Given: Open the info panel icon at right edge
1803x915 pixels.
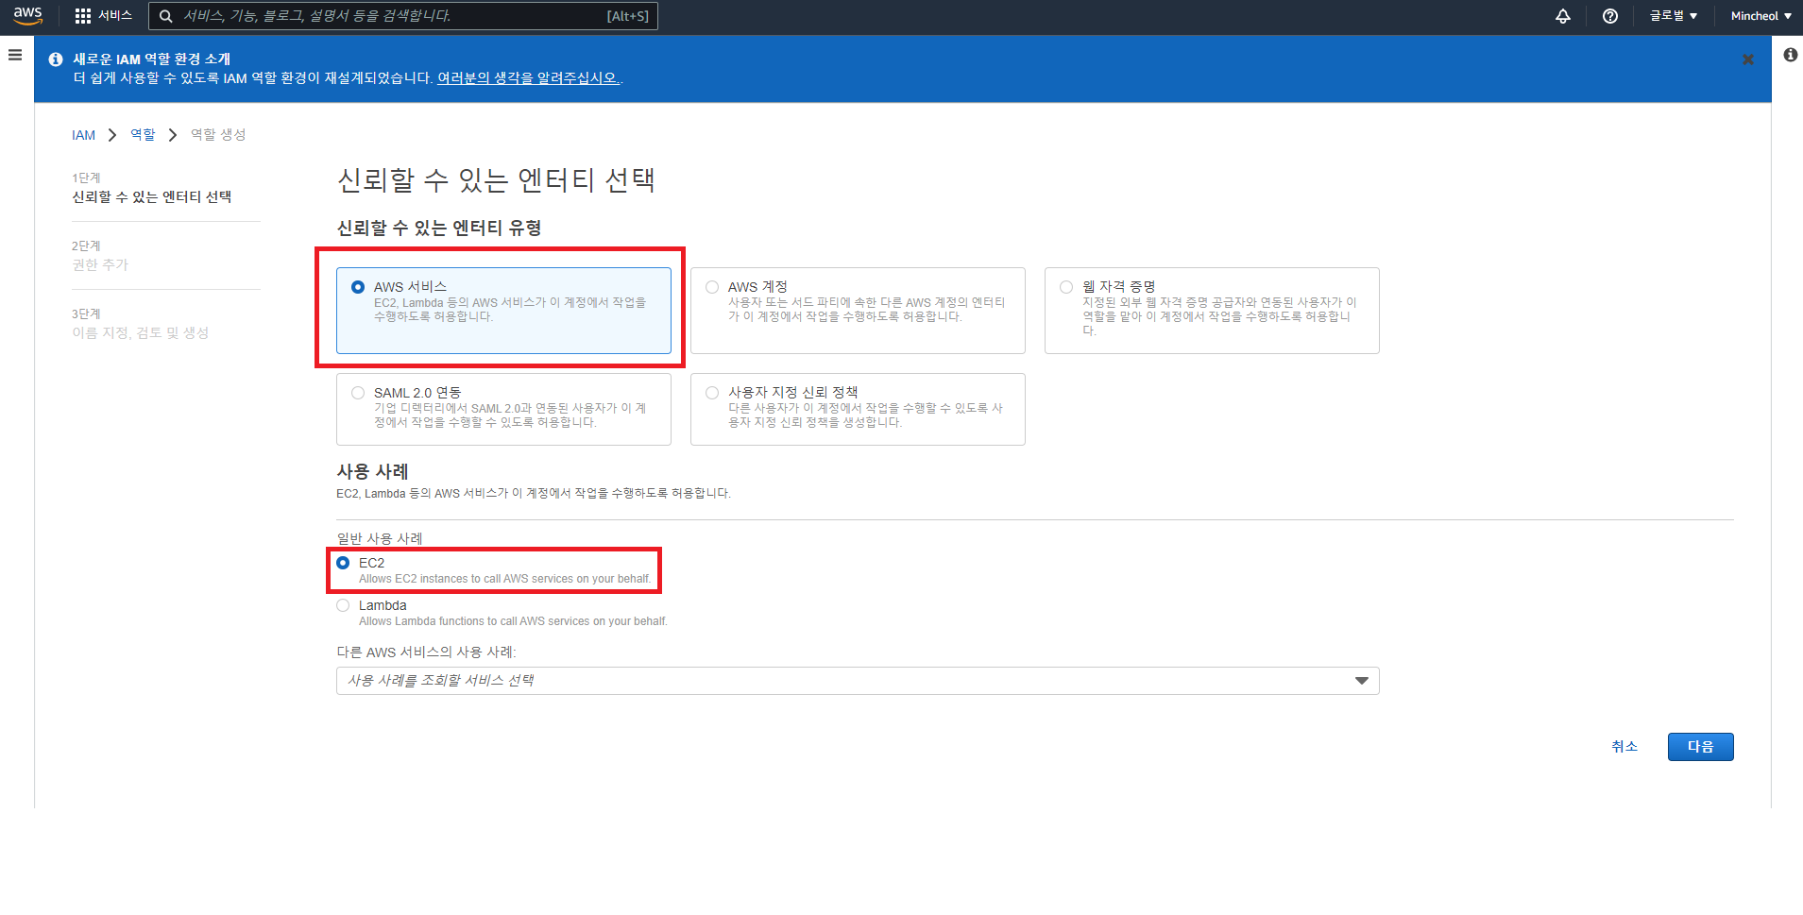Looking at the screenshot, I should (1790, 55).
